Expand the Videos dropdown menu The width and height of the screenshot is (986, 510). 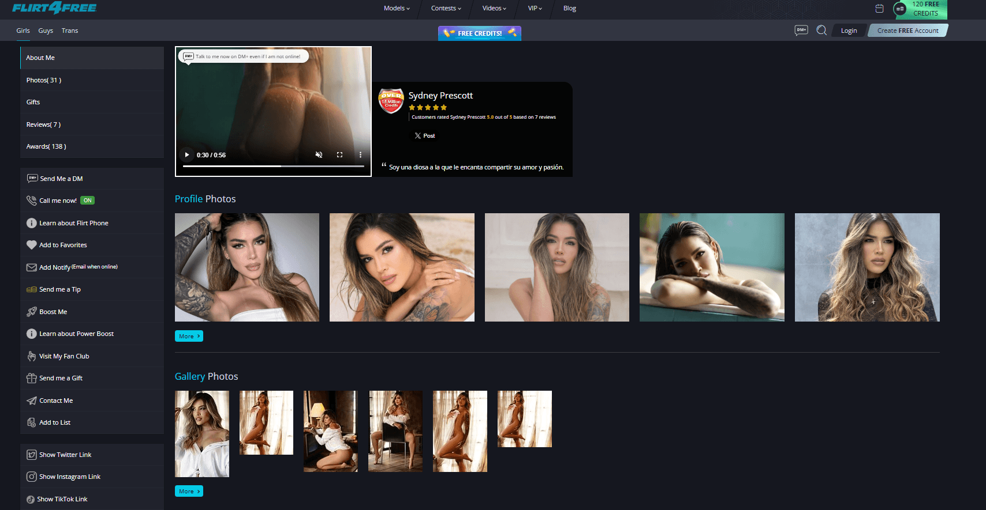[494, 8]
